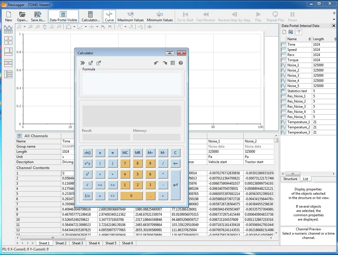Select Temperature_2 channel in Data Portal
The width and height of the screenshot is (338, 255).
[x=309, y=127]
